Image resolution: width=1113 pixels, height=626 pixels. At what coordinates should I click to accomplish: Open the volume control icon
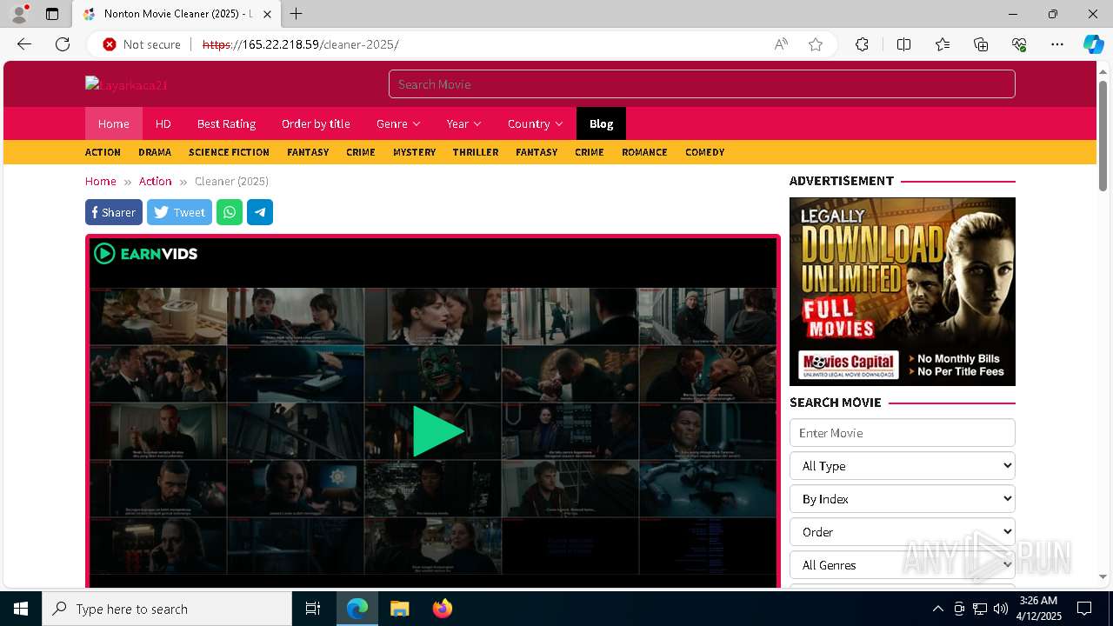pyautogui.click(x=1000, y=609)
